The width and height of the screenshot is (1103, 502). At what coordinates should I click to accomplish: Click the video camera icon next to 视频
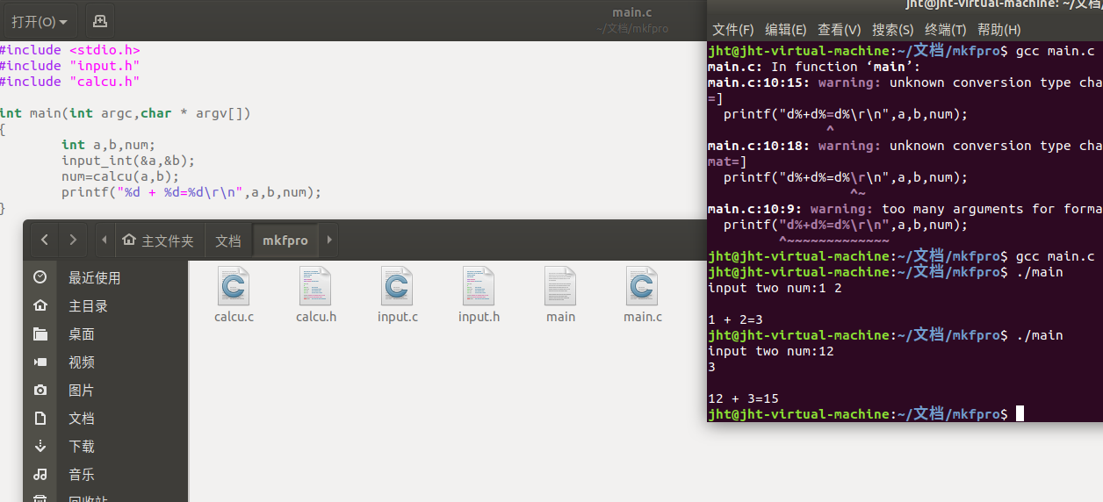click(40, 362)
